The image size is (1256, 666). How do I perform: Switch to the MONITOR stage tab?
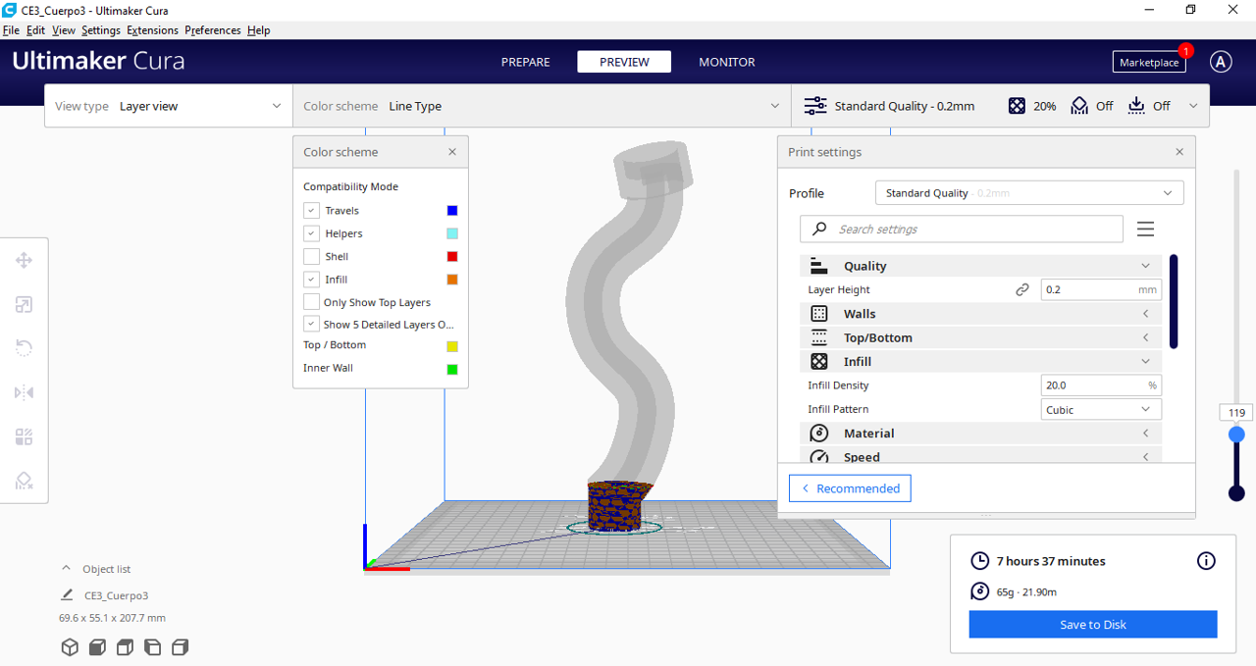click(x=727, y=62)
